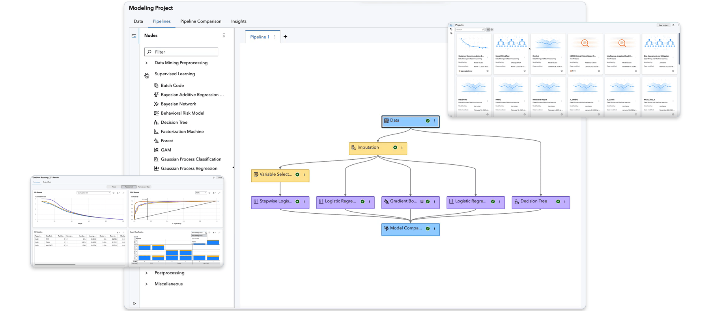The width and height of the screenshot is (710, 311).
Task: Click the Bayesian Network node icon
Action: pyautogui.click(x=156, y=104)
